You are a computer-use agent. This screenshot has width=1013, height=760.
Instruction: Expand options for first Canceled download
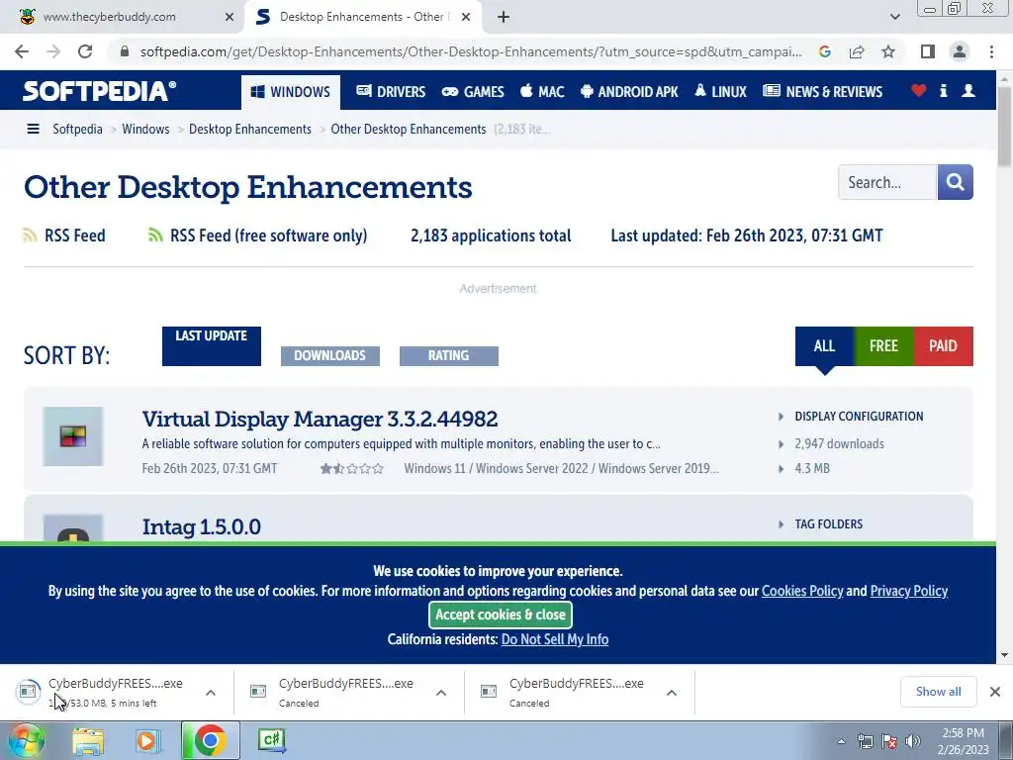click(x=441, y=693)
